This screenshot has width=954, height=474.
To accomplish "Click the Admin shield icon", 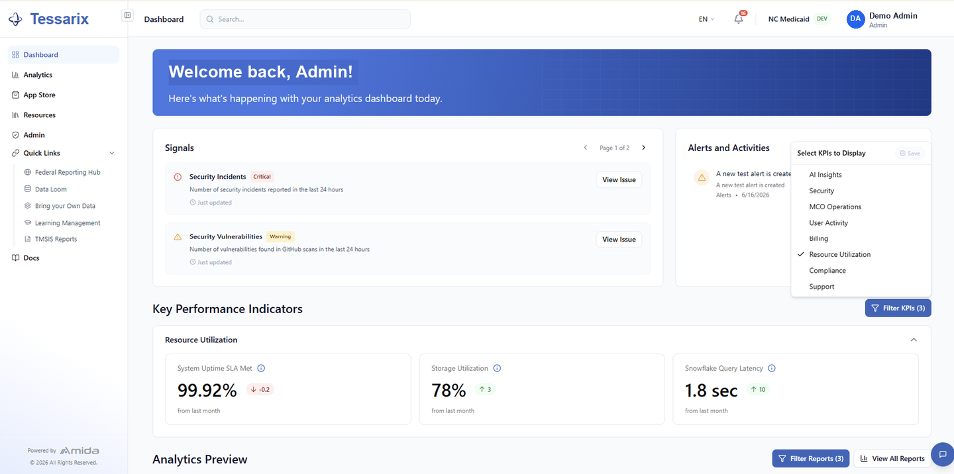I will click(16, 134).
